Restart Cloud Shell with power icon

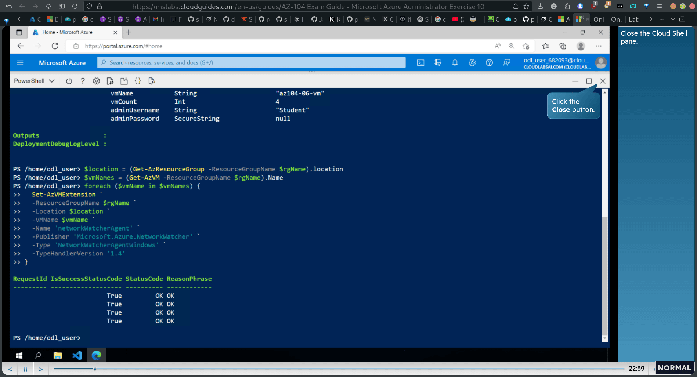pyautogui.click(x=69, y=81)
